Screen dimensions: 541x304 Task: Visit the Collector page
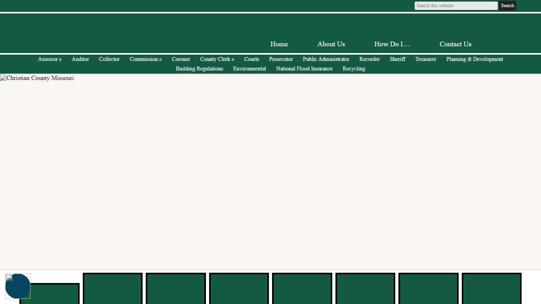click(x=109, y=59)
